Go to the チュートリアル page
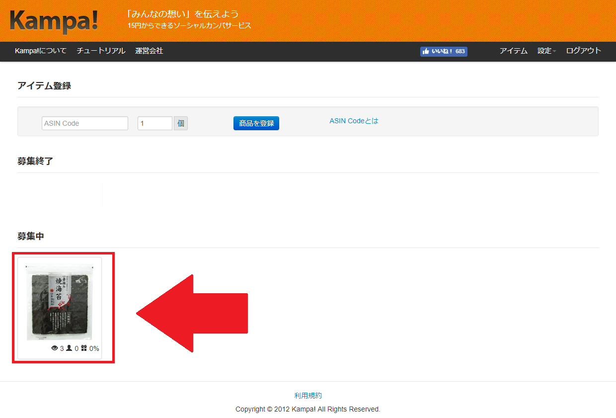This screenshot has width=616, height=418. click(x=101, y=51)
